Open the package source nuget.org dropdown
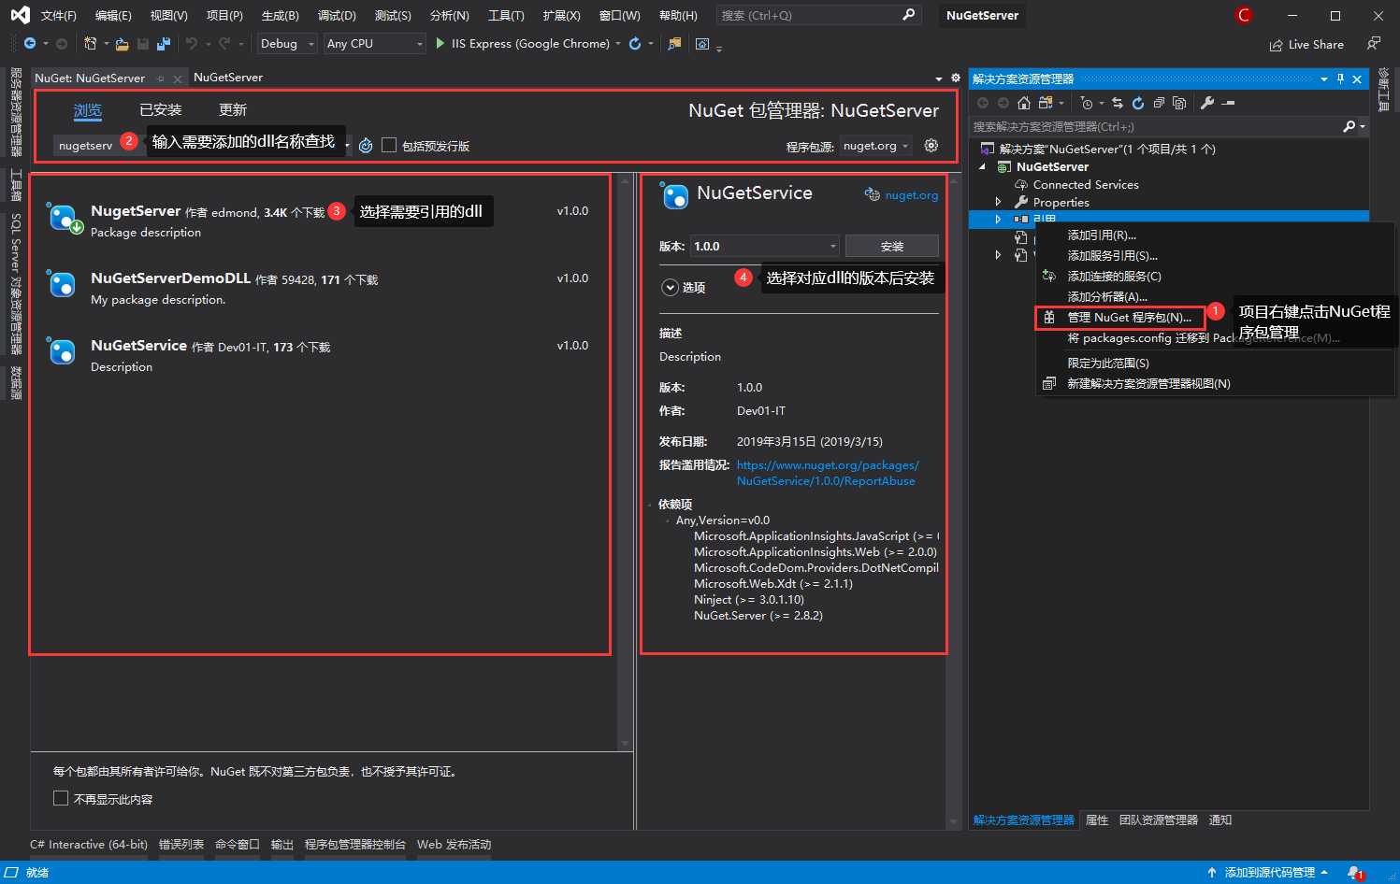The width and height of the screenshot is (1400, 884). (x=876, y=146)
